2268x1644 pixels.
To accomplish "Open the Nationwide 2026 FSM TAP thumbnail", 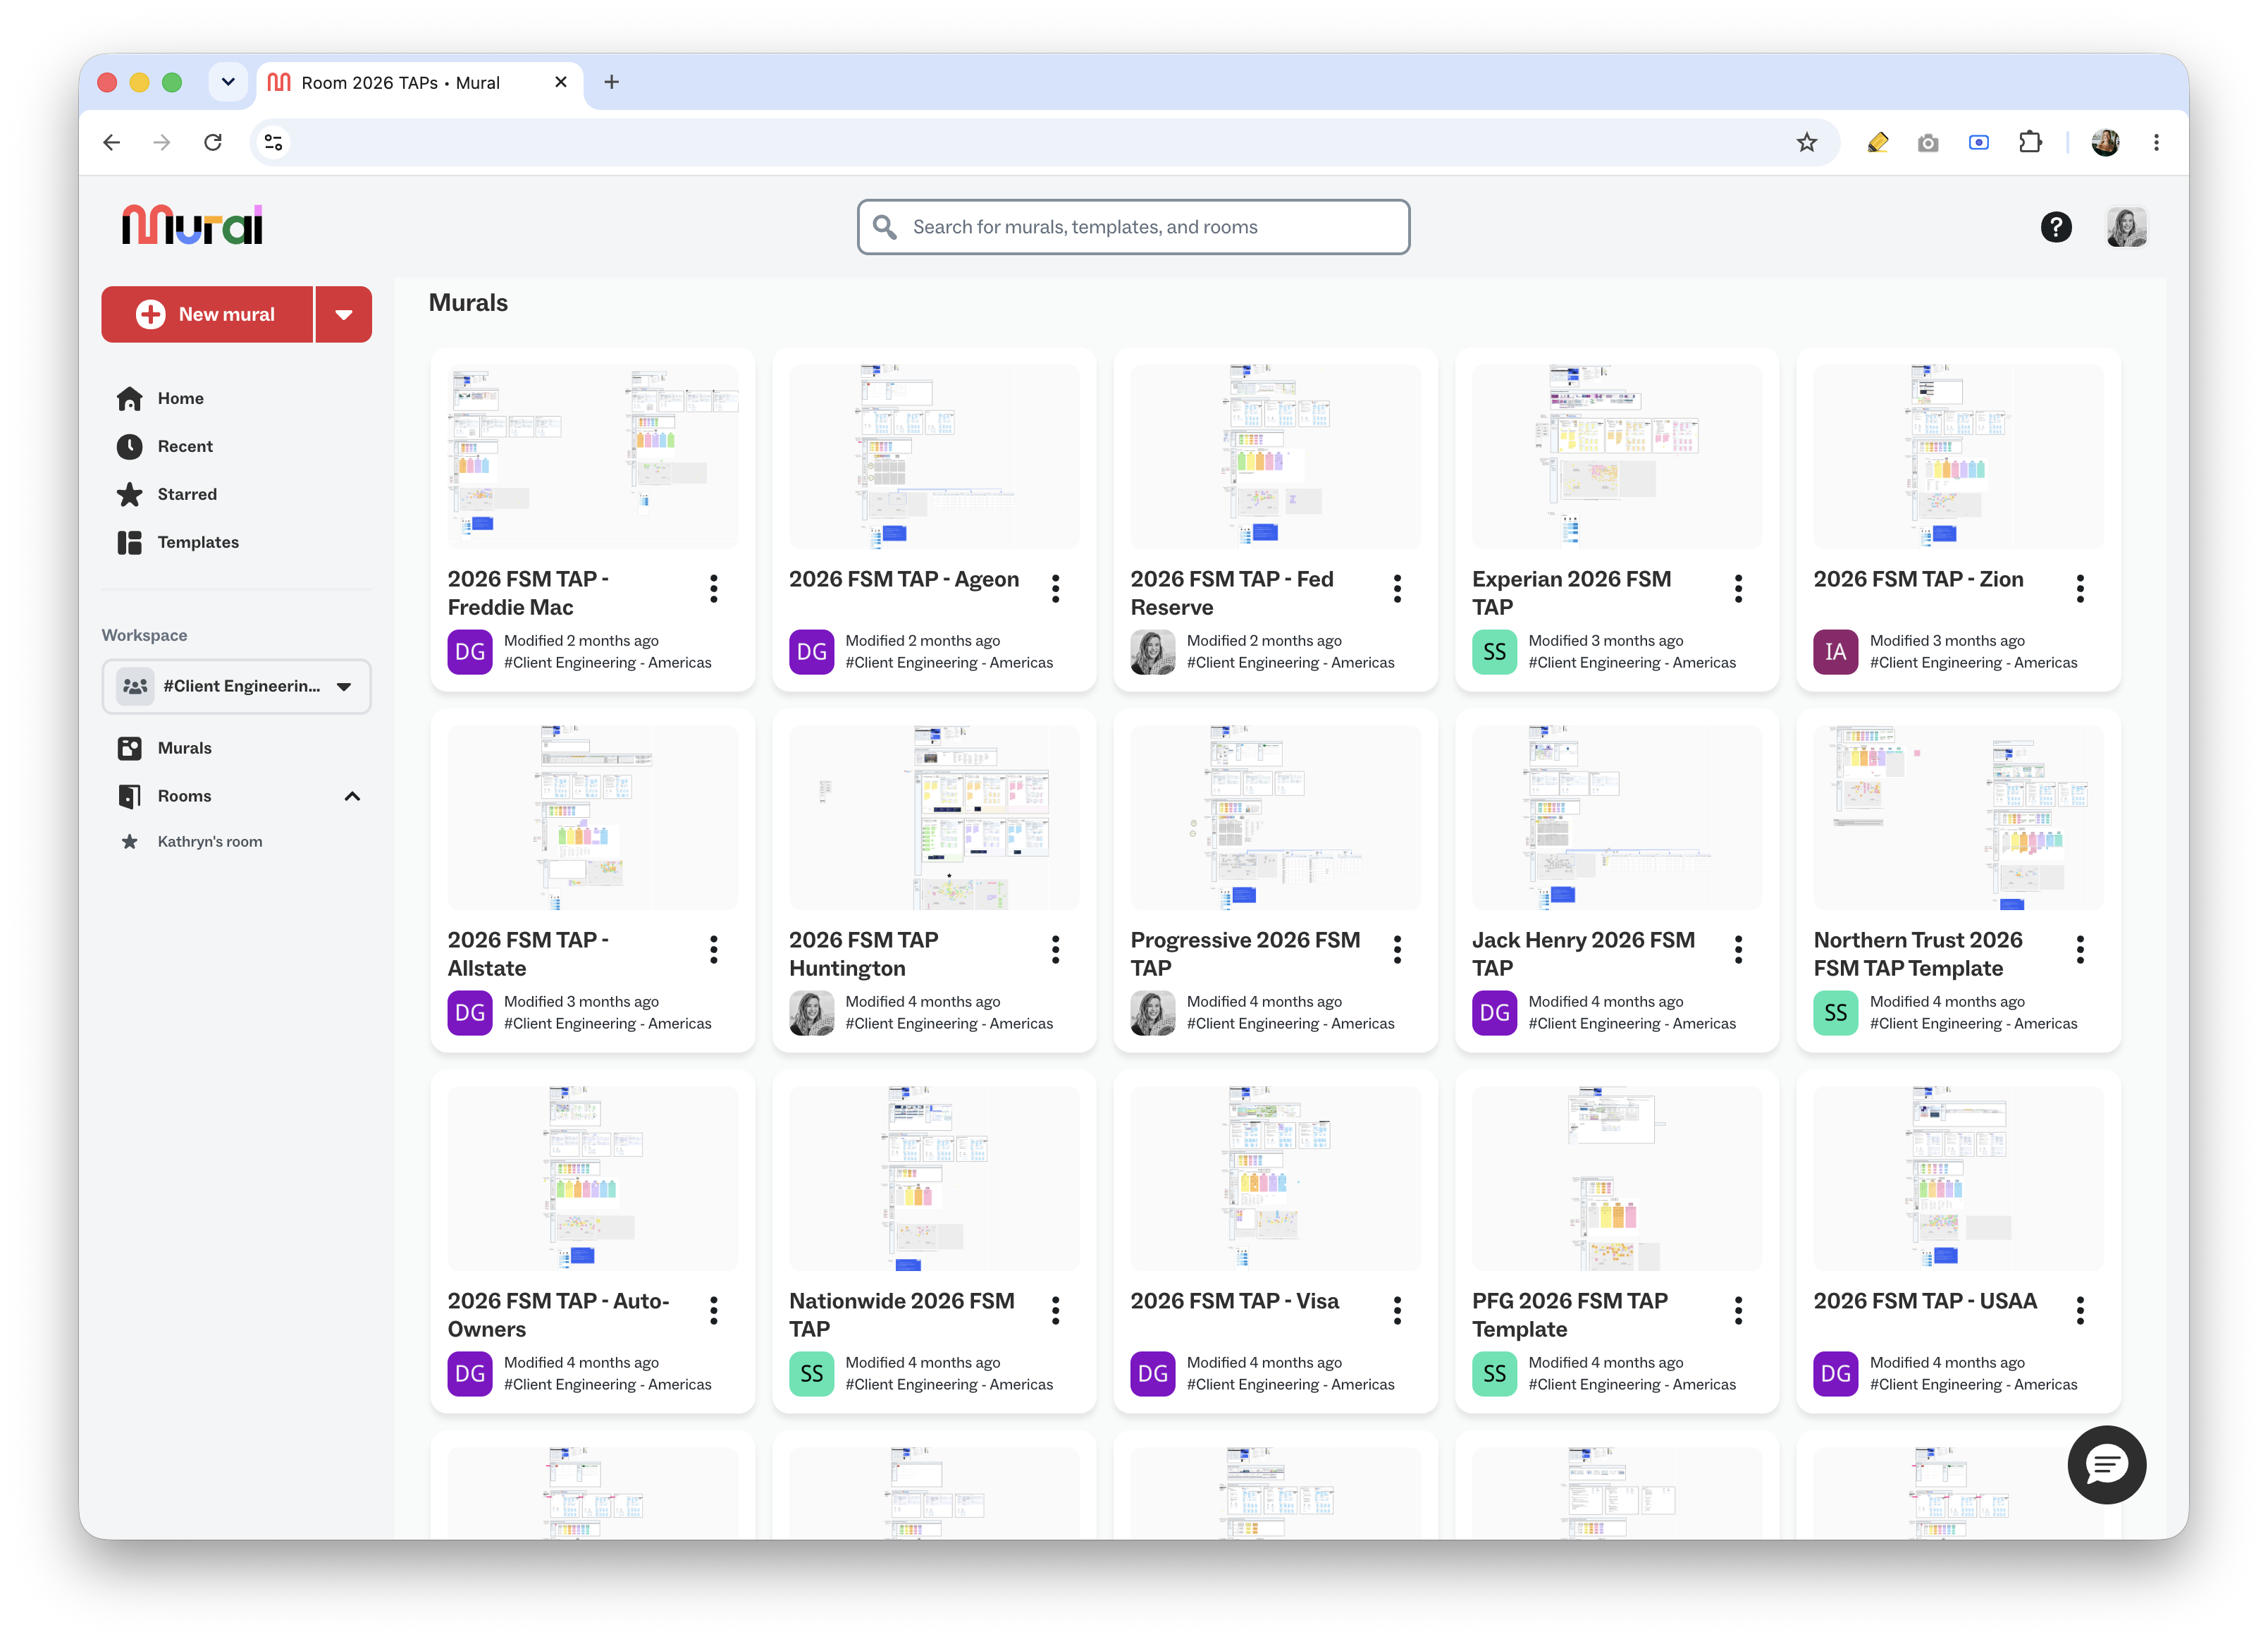I will (934, 1178).
